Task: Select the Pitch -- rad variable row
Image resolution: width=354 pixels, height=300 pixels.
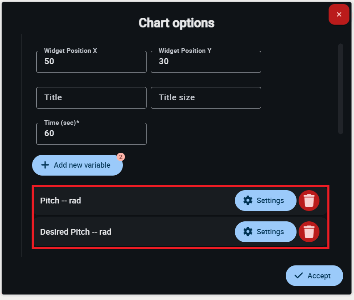Action: pyautogui.click(x=125, y=201)
